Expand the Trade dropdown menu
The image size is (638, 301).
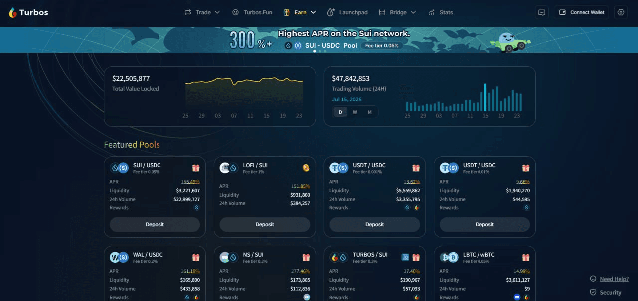[217, 12]
